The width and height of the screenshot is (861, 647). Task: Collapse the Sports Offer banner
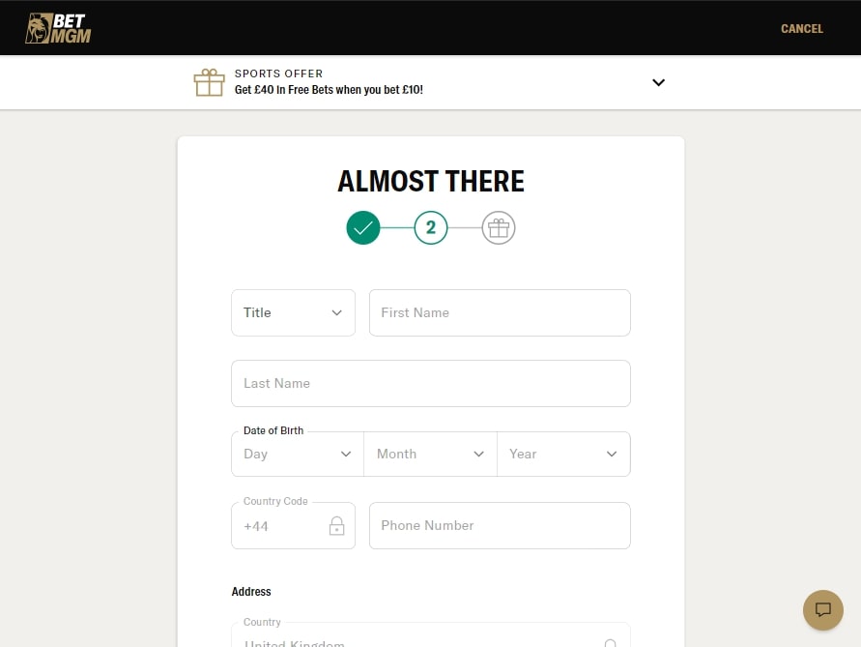(658, 82)
